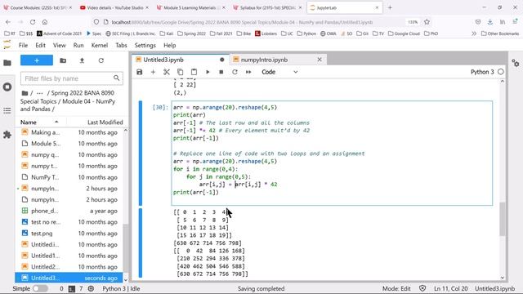Open the Run menu

coord(78,46)
